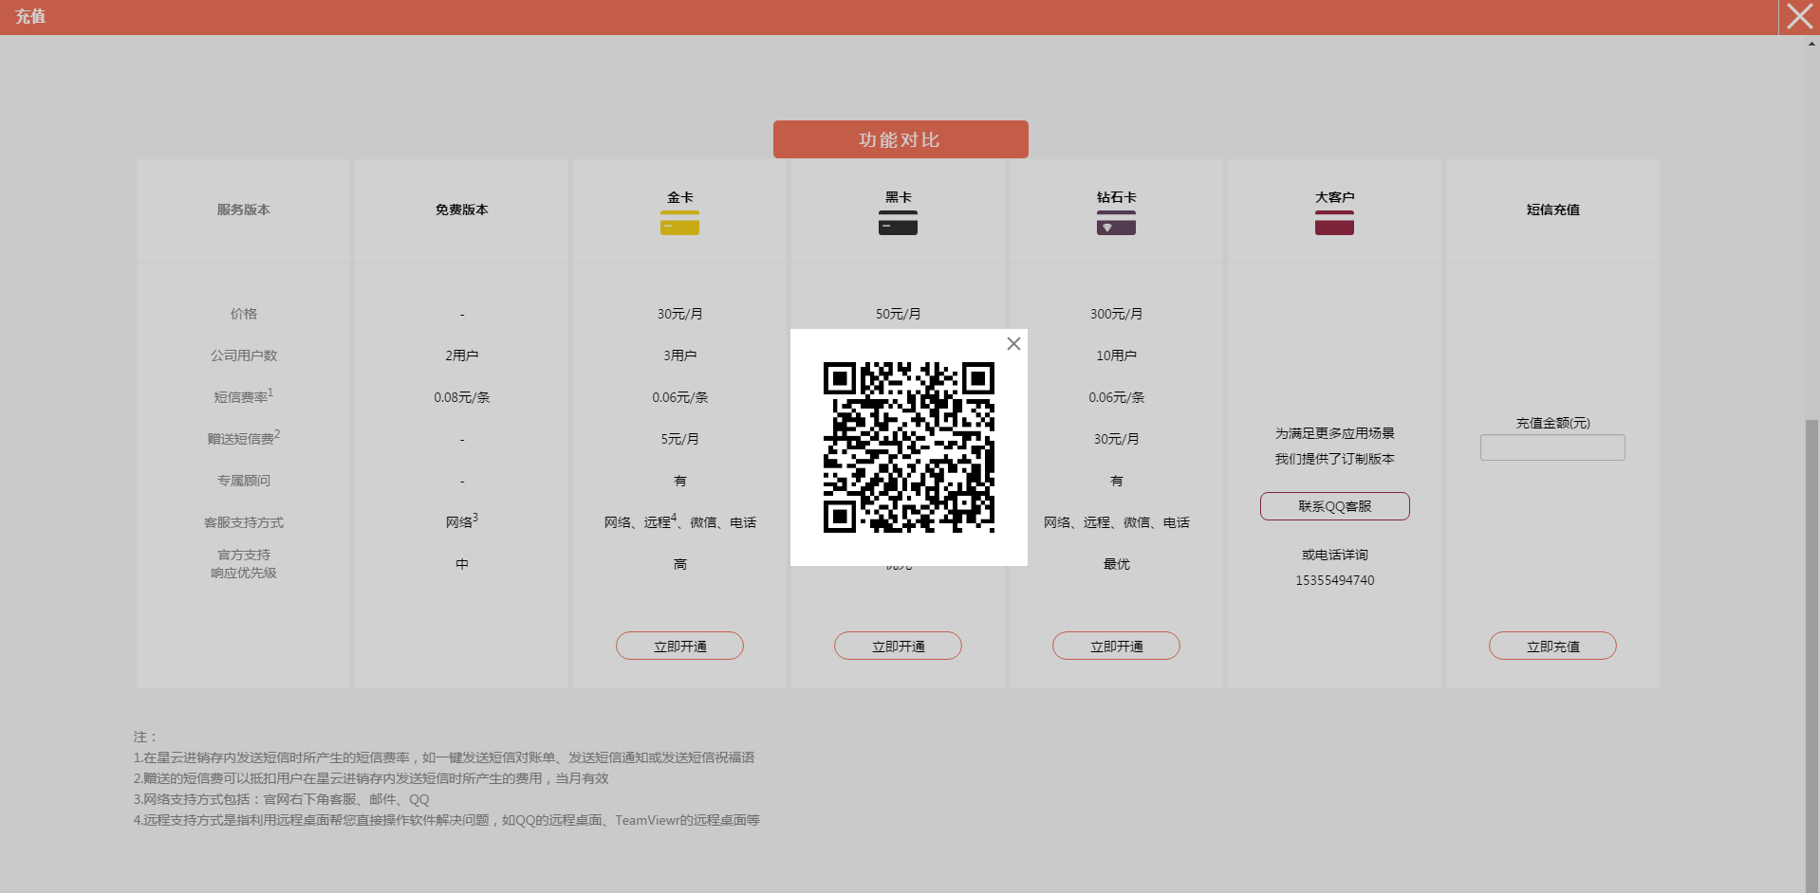The height and width of the screenshot is (893, 1820).
Task: Close the recharge window with top-right X
Action: (x=1799, y=17)
